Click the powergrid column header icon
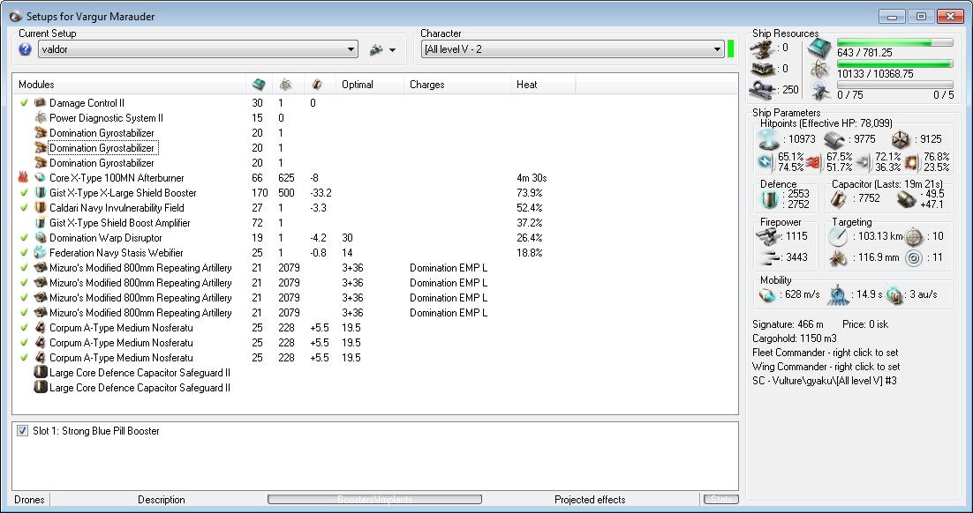Image resolution: width=973 pixels, height=513 pixels. [x=285, y=85]
